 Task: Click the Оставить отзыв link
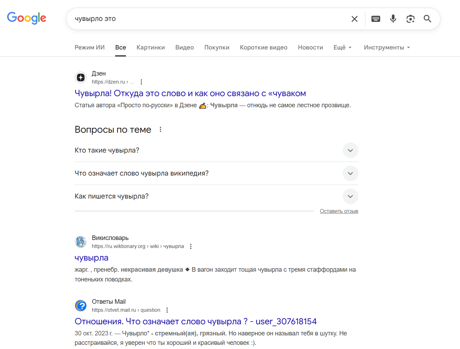(x=339, y=211)
